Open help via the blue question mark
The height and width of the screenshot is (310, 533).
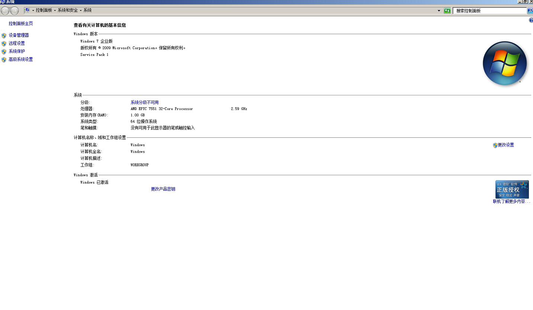pos(531,20)
